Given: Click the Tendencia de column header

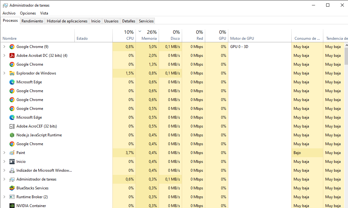Looking at the screenshot, I should coord(336,35).
